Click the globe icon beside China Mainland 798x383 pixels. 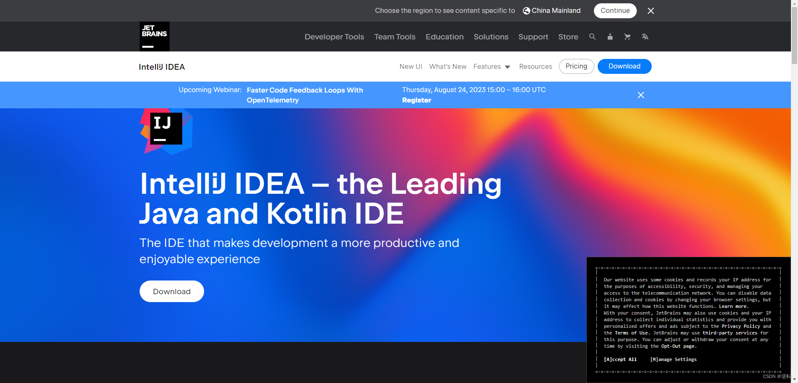tap(526, 10)
